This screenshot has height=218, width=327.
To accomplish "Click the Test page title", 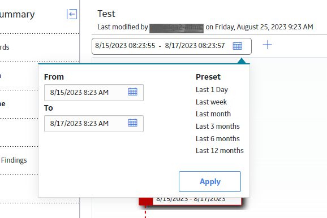I will coord(106,14).
